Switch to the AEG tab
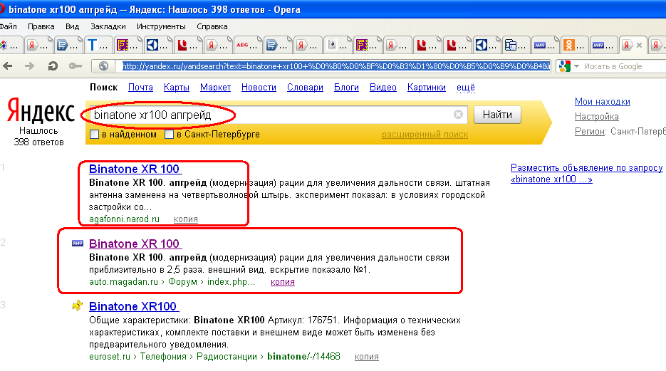The image size is (666, 371). [x=243, y=46]
